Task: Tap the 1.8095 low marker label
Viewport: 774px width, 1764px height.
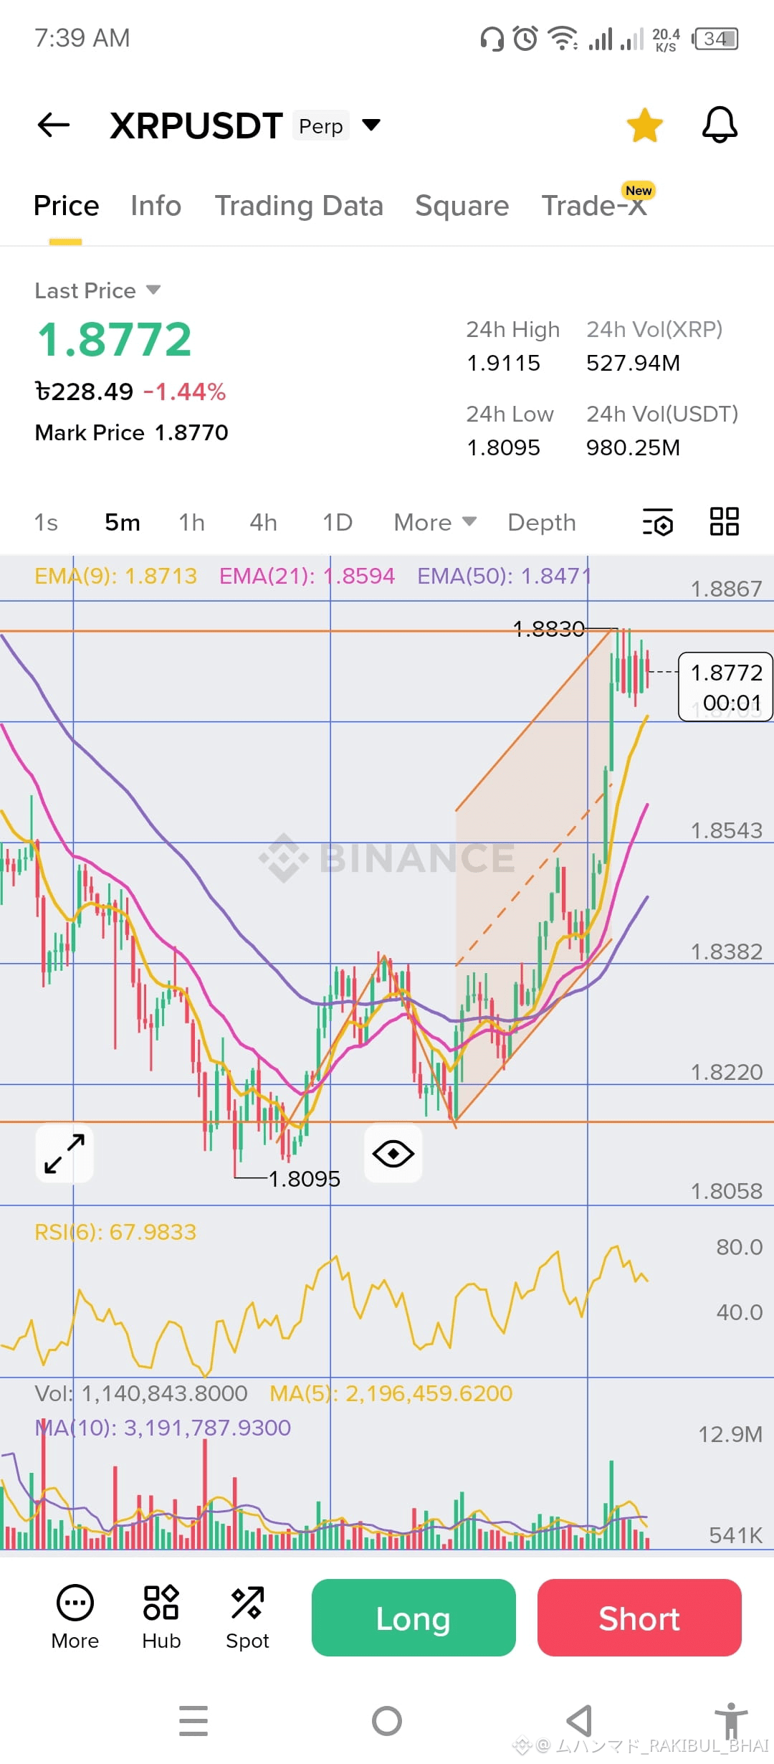Action: click(x=305, y=1179)
